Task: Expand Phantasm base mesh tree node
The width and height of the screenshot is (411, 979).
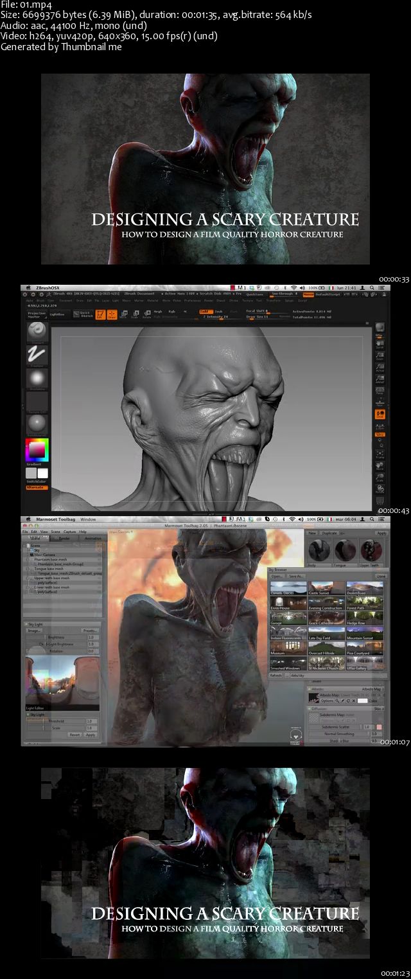Action: (x=28, y=559)
